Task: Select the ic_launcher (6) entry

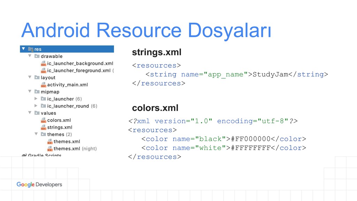Action: click(64, 99)
